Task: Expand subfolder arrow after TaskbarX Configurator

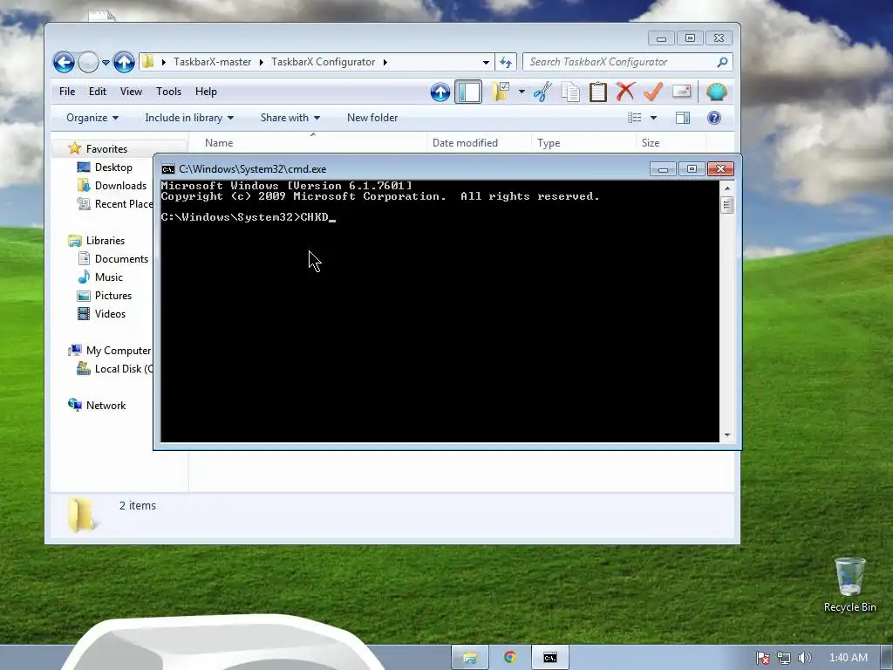Action: tap(385, 62)
